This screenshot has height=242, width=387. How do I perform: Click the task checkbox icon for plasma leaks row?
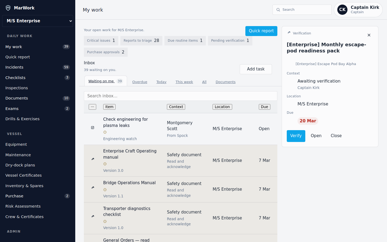click(x=93, y=127)
